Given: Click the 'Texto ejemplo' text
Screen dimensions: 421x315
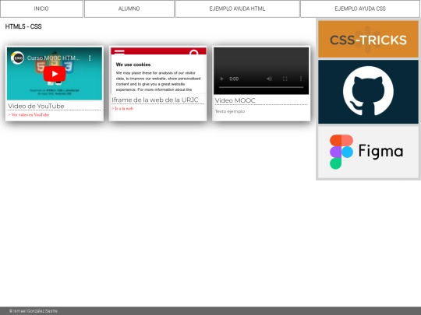Looking at the screenshot, I should [x=230, y=111].
